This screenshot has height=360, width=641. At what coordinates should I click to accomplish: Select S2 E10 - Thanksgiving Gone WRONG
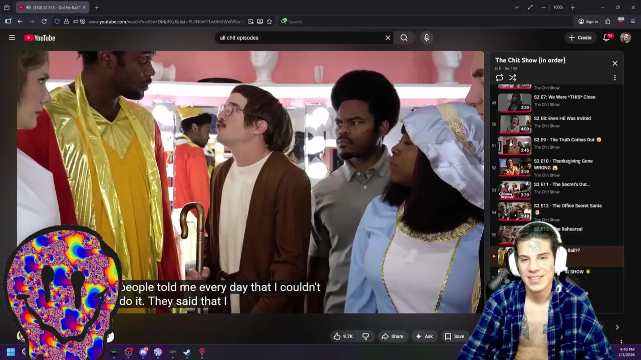tap(557, 167)
